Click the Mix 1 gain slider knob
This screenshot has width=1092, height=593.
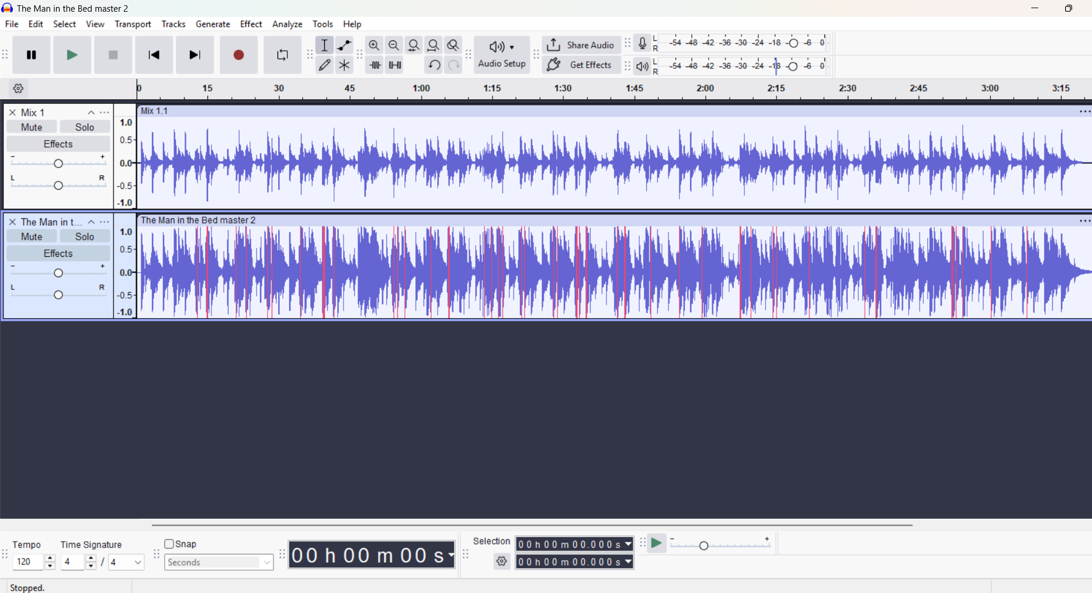[58, 164]
